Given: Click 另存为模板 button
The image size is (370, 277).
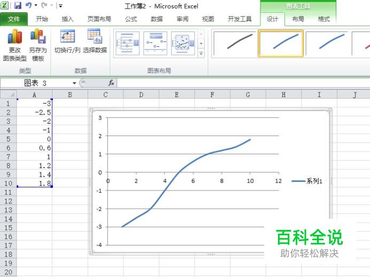Looking at the screenshot, I should coord(38,45).
